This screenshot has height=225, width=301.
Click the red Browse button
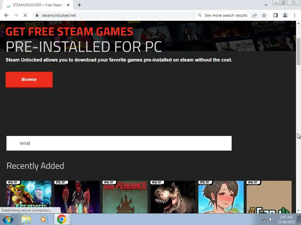pos(29,80)
